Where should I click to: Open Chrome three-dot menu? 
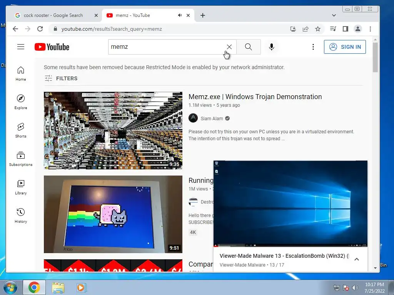pos(370,29)
